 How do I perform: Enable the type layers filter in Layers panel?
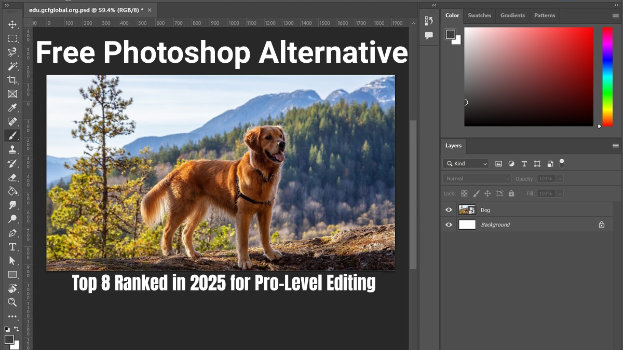coord(524,163)
